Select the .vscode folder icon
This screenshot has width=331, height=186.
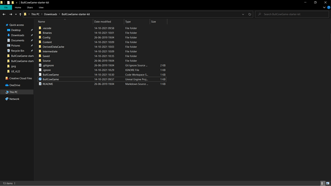tap(40, 28)
